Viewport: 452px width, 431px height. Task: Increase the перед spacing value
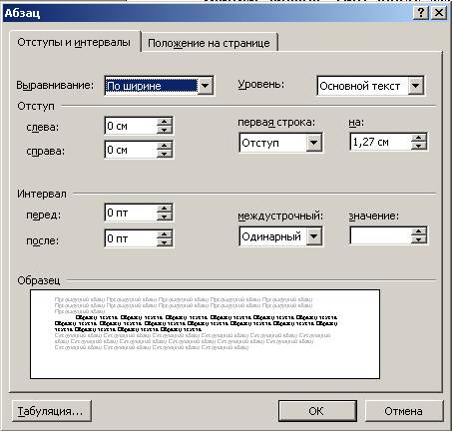coord(165,209)
